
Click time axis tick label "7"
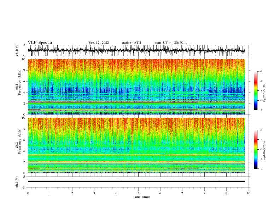[182, 193]
